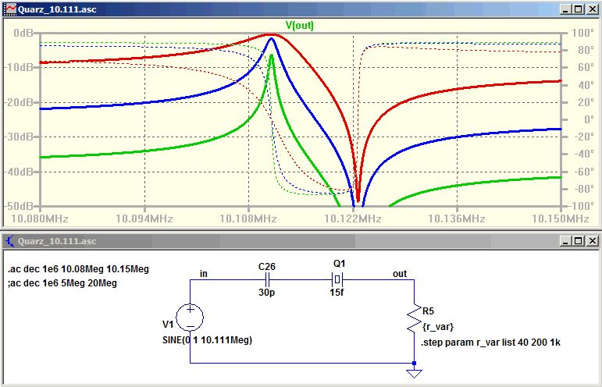Click the 15f crystal value
The image size is (602, 387).
tap(337, 293)
